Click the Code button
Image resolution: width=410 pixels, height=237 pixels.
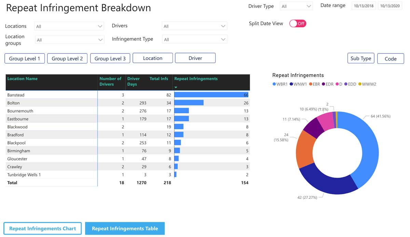(391, 59)
